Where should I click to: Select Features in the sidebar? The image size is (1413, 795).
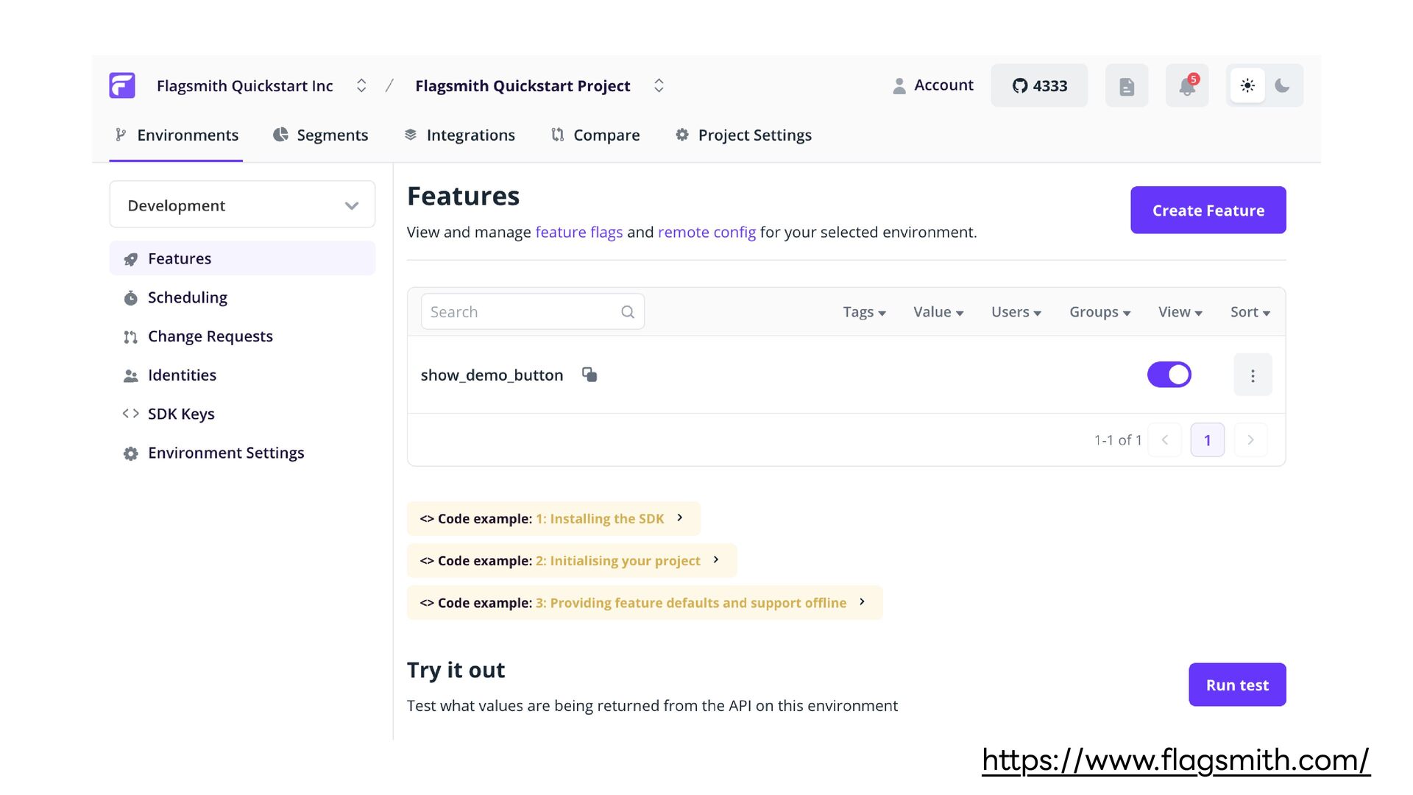coord(242,258)
